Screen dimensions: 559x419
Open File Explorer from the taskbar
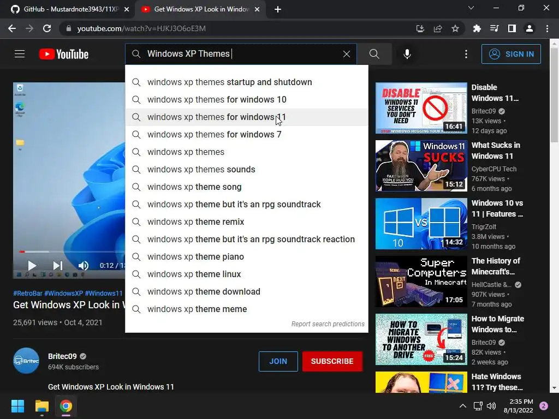pos(41,406)
